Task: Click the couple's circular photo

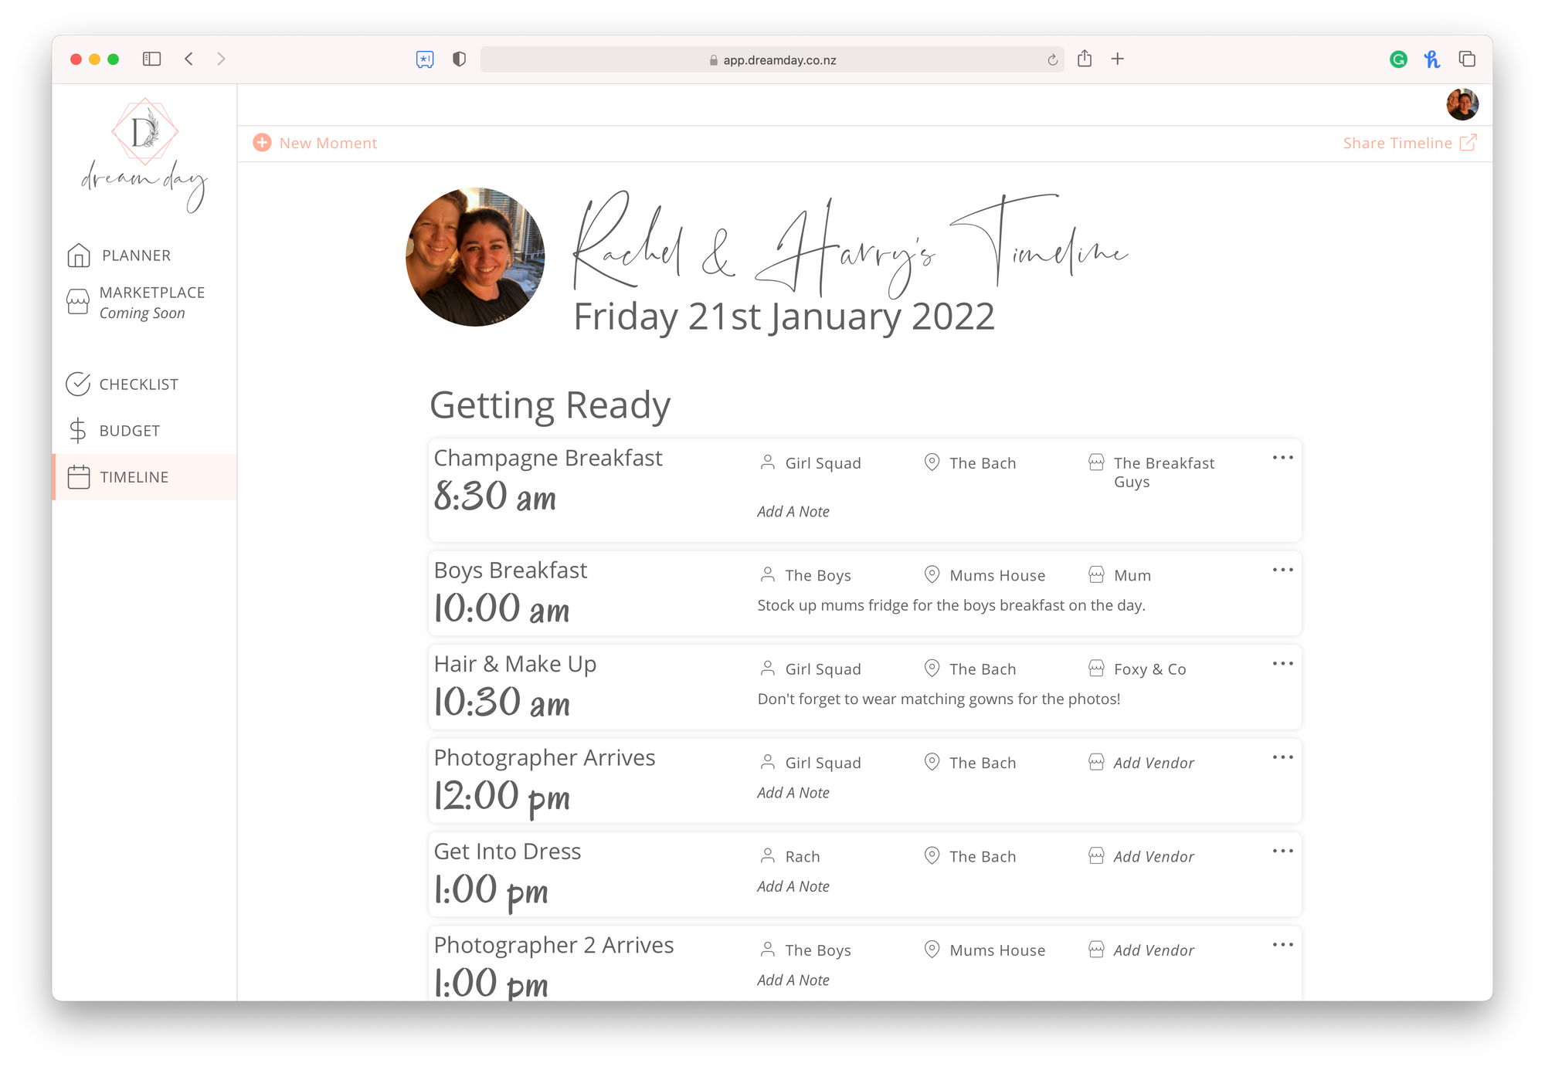Action: [x=475, y=256]
